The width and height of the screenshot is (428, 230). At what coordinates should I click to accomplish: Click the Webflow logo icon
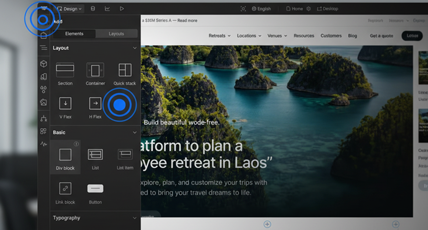coord(44,8)
